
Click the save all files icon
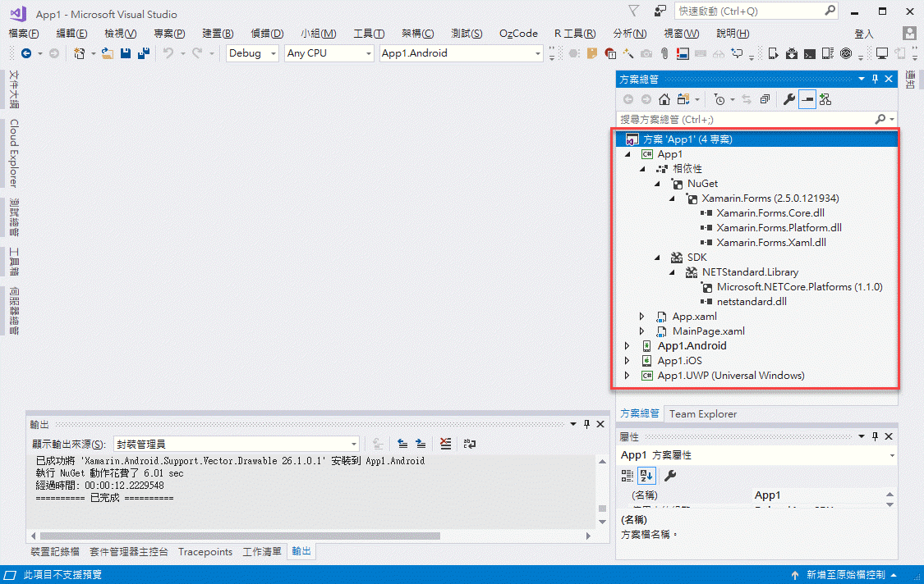[143, 53]
